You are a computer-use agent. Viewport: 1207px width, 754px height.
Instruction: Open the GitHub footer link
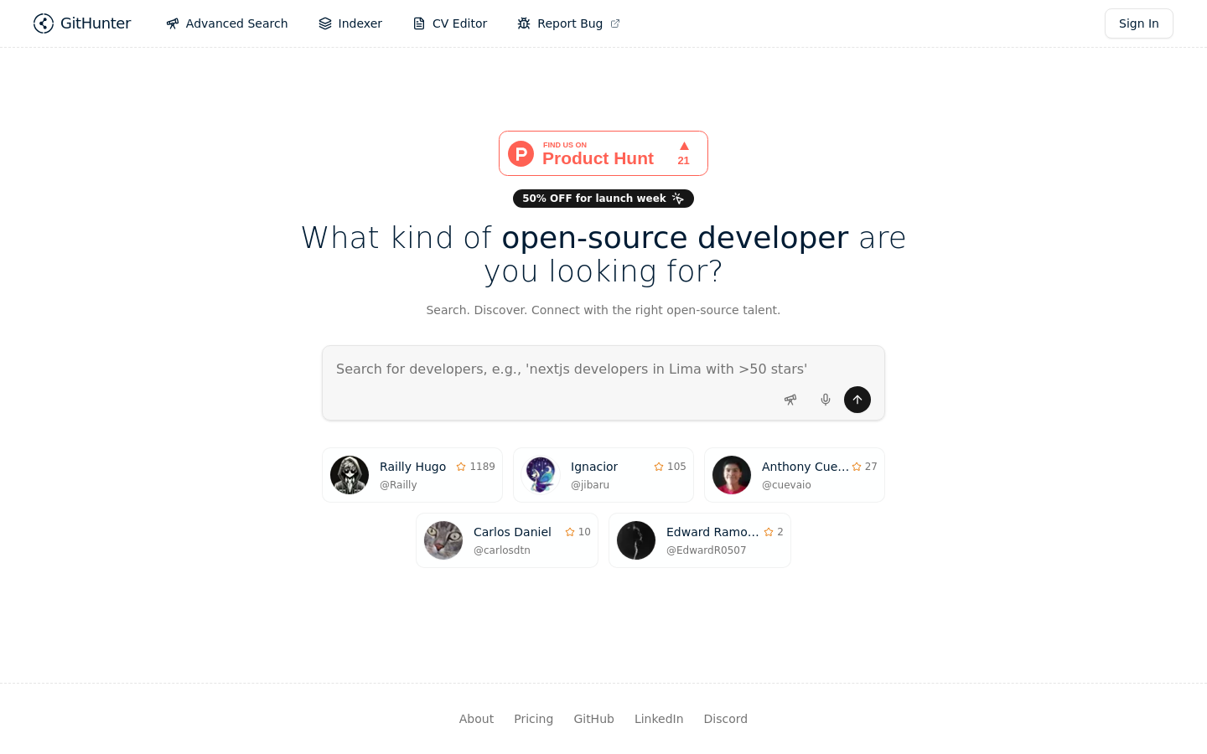pos(593,719)
